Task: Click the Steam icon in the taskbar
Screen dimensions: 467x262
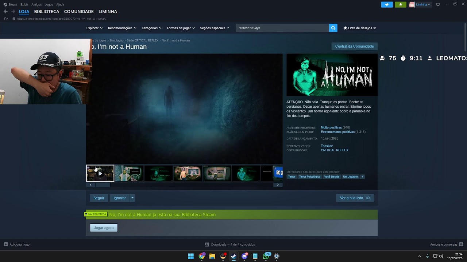Action: (233, 256)
